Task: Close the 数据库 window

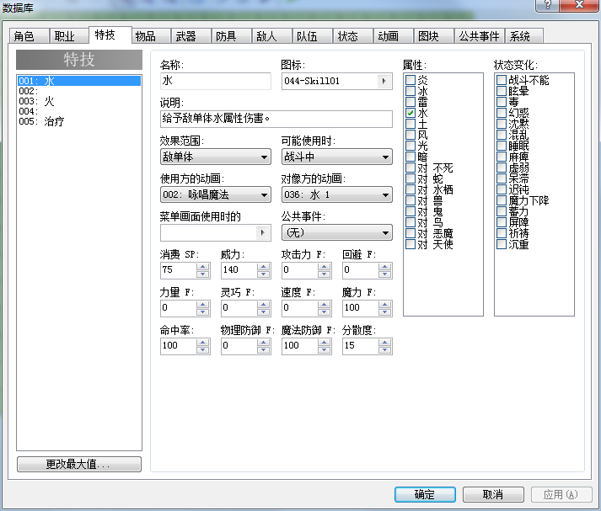Action: 580,5
